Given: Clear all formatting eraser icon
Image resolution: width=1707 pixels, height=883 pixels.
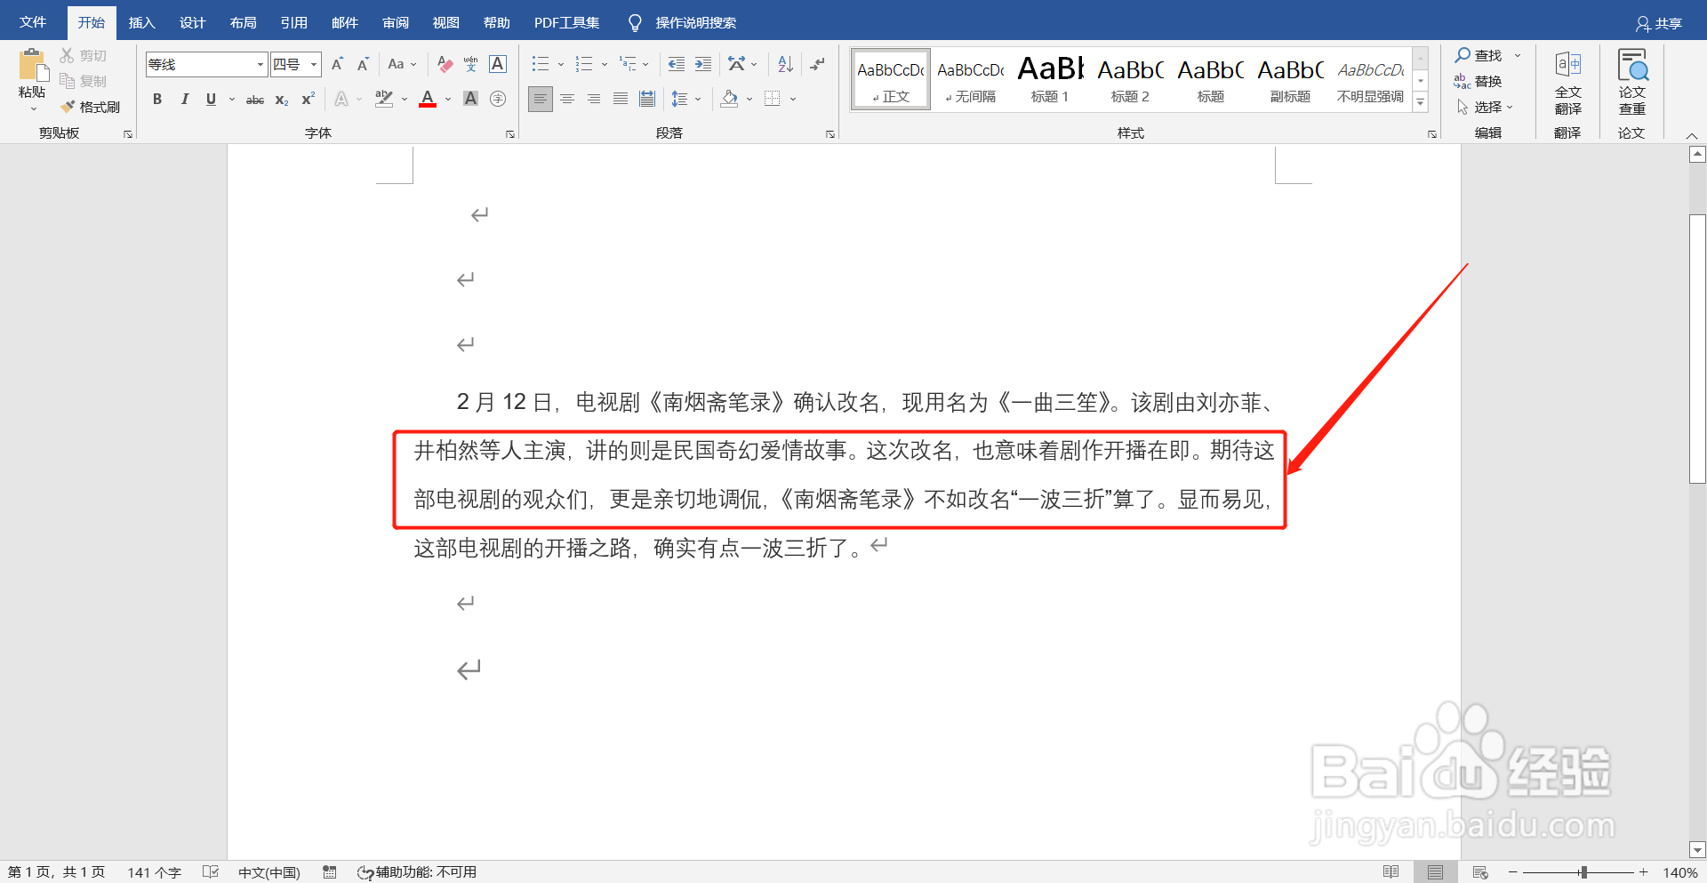Looking at the screenshot, I should [445, 64].
